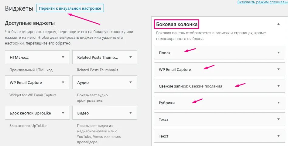Select the HTML-код widget title

pyautogui.click(x=19, y=57)
